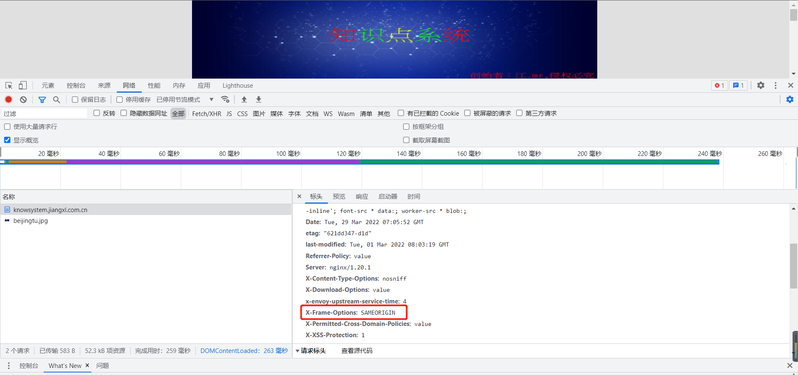Open DevTools settings gear
The image size is (798, 375).
761,85
